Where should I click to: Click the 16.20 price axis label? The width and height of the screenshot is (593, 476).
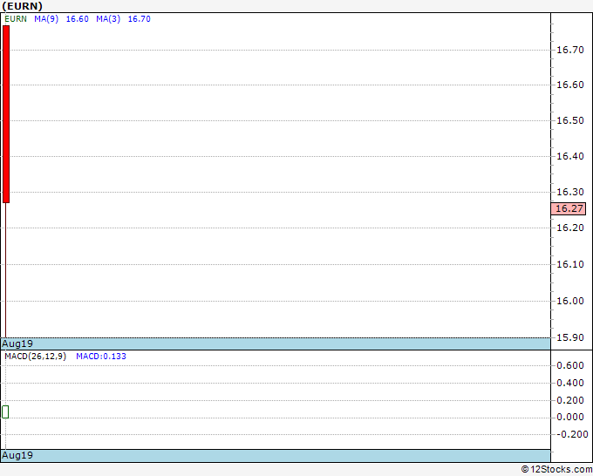coord(570,228)
